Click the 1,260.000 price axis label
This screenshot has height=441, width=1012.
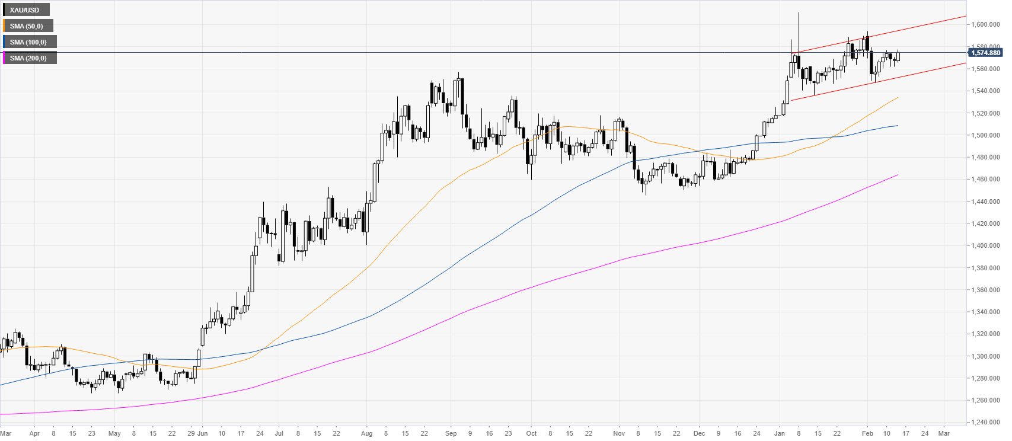[x=985, y=400]
